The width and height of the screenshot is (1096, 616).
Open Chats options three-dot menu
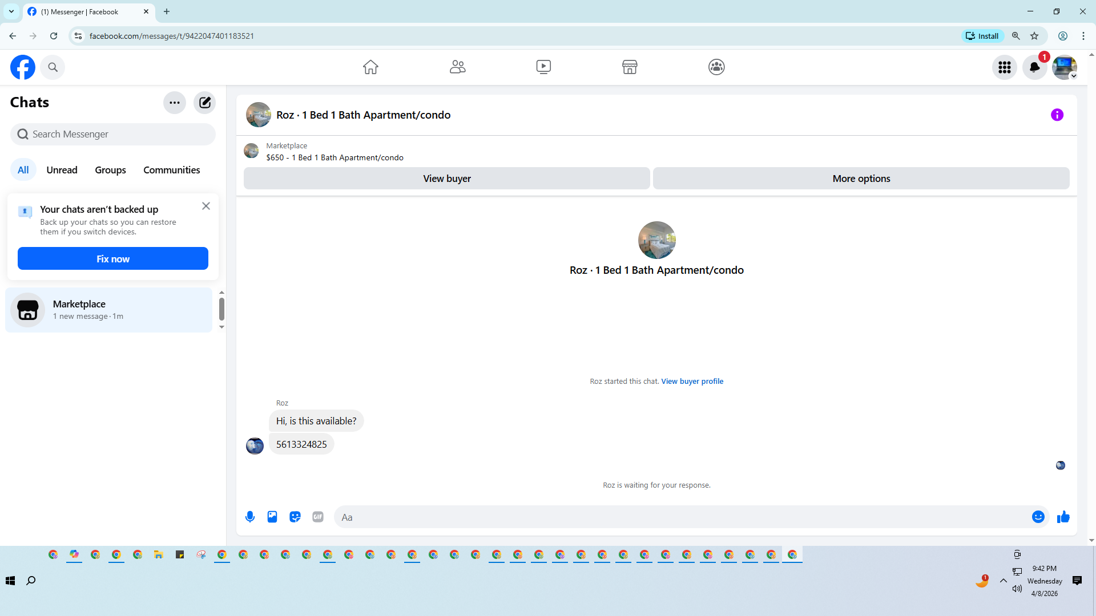[x=175, y=103]
